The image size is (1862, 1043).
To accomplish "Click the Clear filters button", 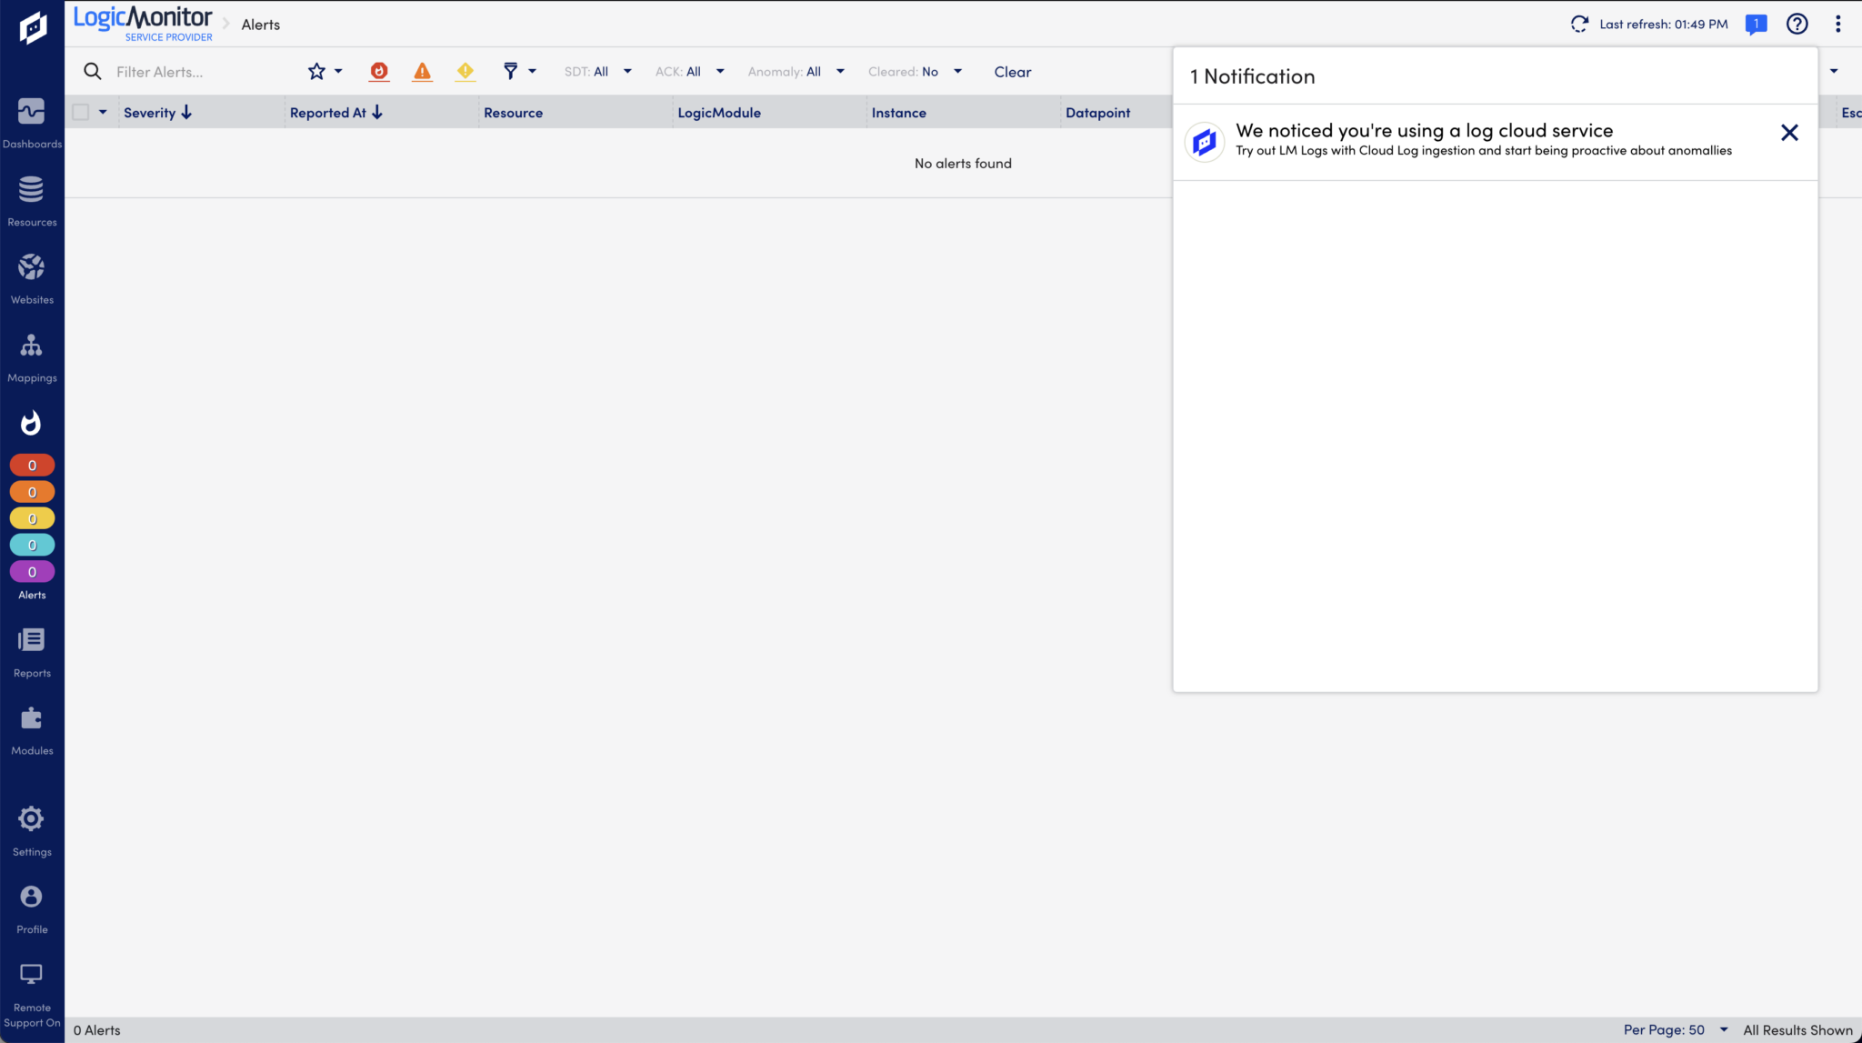I will point(1012,72).
